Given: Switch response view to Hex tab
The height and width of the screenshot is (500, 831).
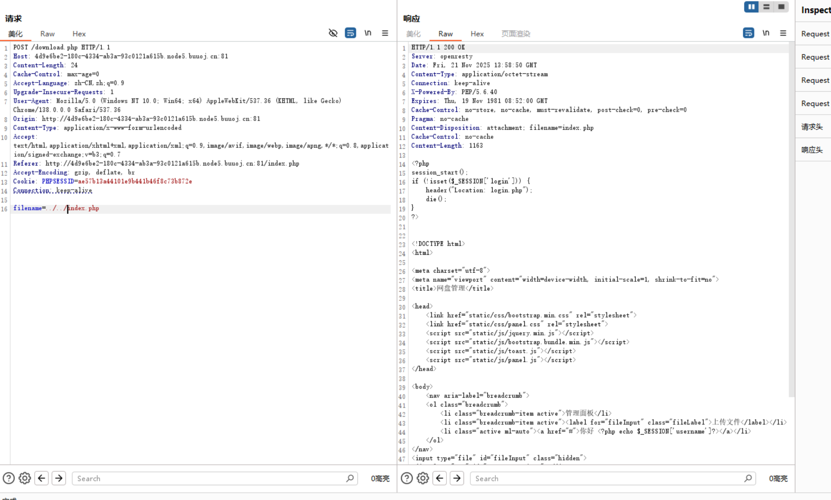Looking at the screenshot, I should click(477, 34).
